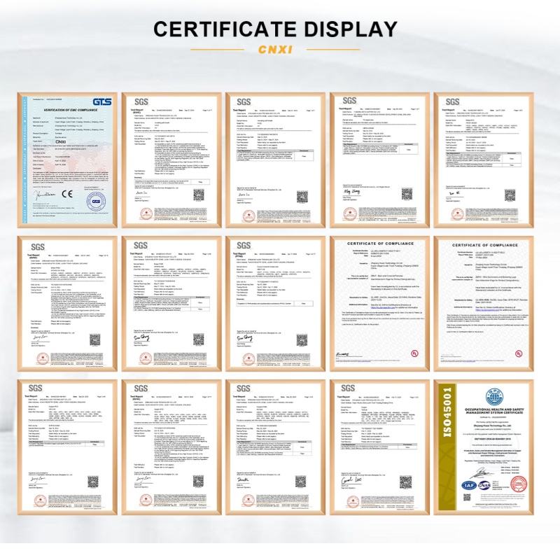Click the blue globe logo on the ISO45001 certificate
Viewport: 560px width, 560px height.
494,398
